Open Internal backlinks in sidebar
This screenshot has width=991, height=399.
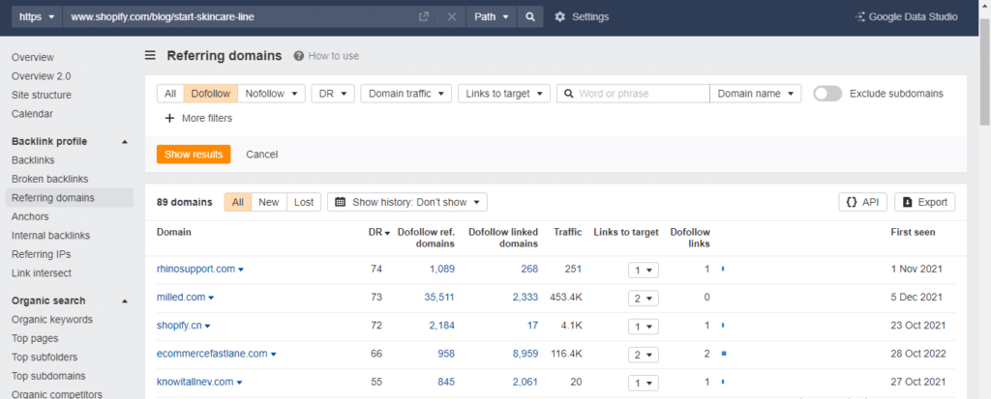[x=50, y=236]
